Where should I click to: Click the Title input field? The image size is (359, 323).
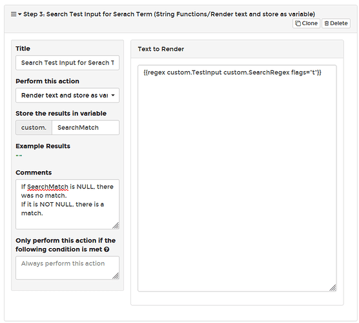click(68, 63)
